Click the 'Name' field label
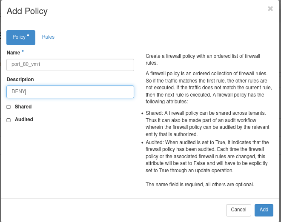This screenshot has height=222, width=281. pyautogui.click(x=13, y=53)
